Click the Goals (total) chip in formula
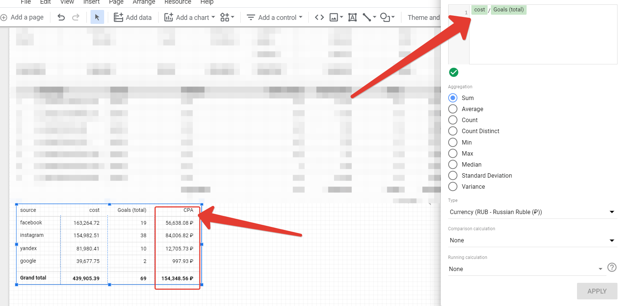Viewport: 623px width, 306px height. click(x=509, y=10)
